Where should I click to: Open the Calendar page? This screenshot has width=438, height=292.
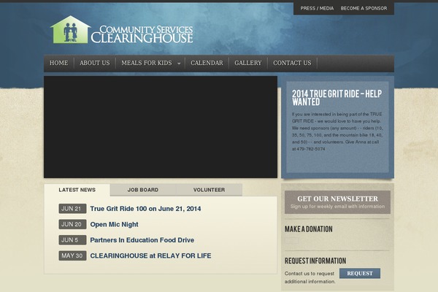tap(207, 64)
